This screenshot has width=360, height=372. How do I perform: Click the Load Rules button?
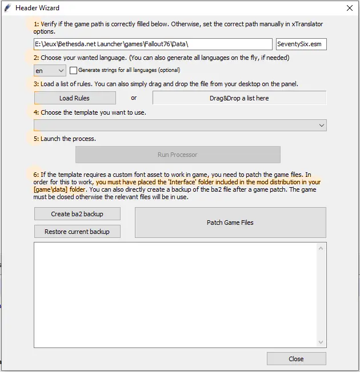pos(75,98)
